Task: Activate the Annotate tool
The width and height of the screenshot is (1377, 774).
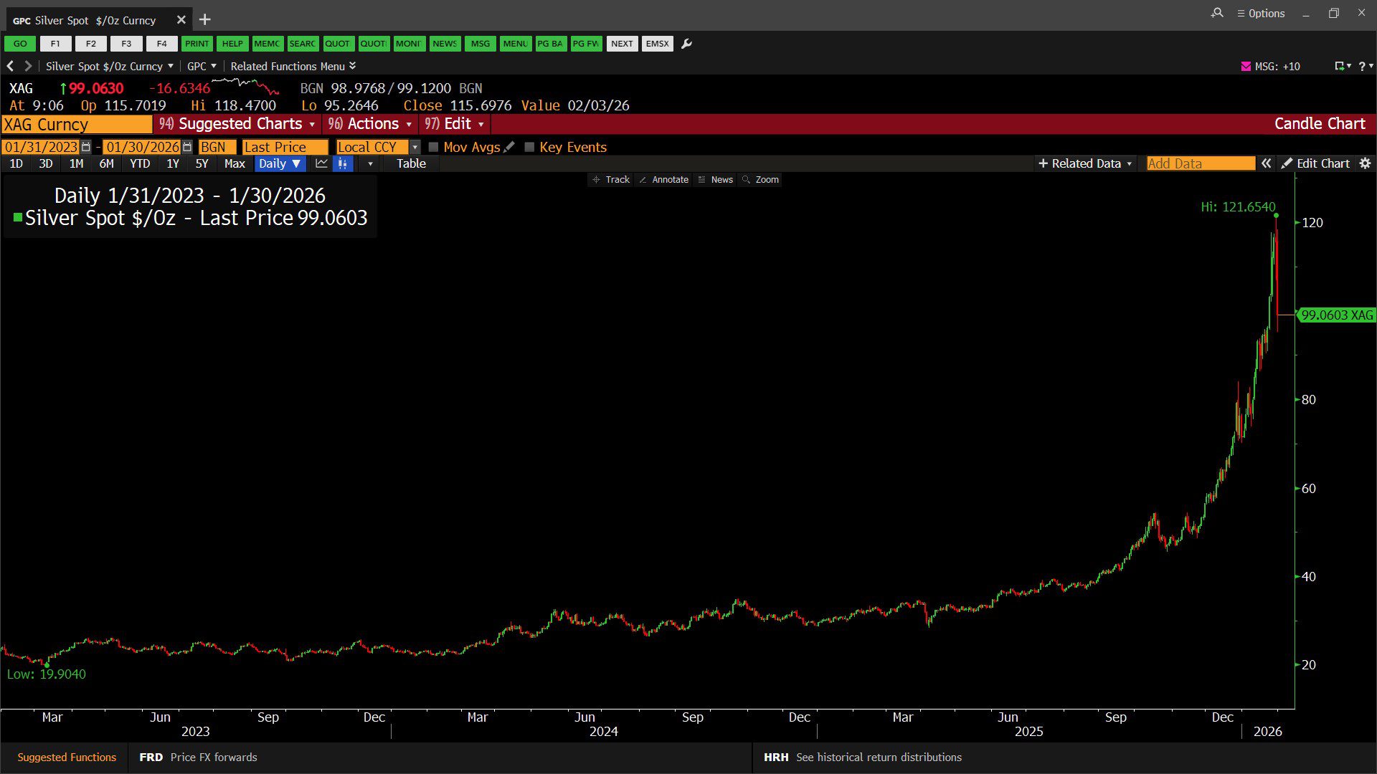Action: coord(663,180)
